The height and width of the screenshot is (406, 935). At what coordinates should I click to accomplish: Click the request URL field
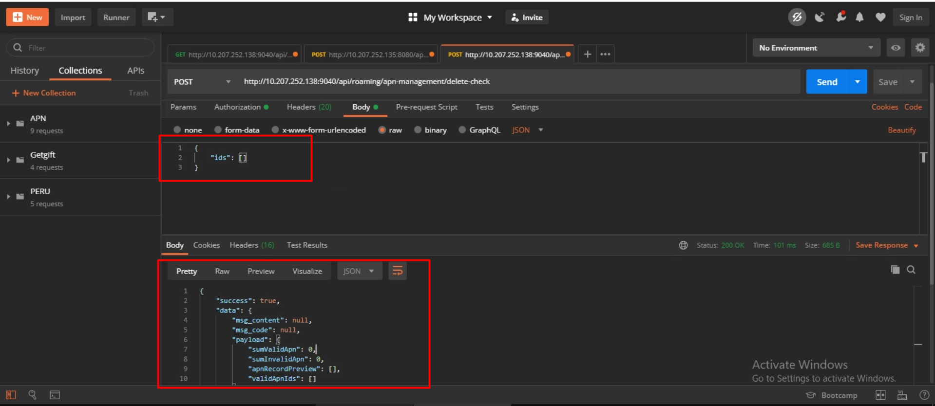tap(516, 82)
